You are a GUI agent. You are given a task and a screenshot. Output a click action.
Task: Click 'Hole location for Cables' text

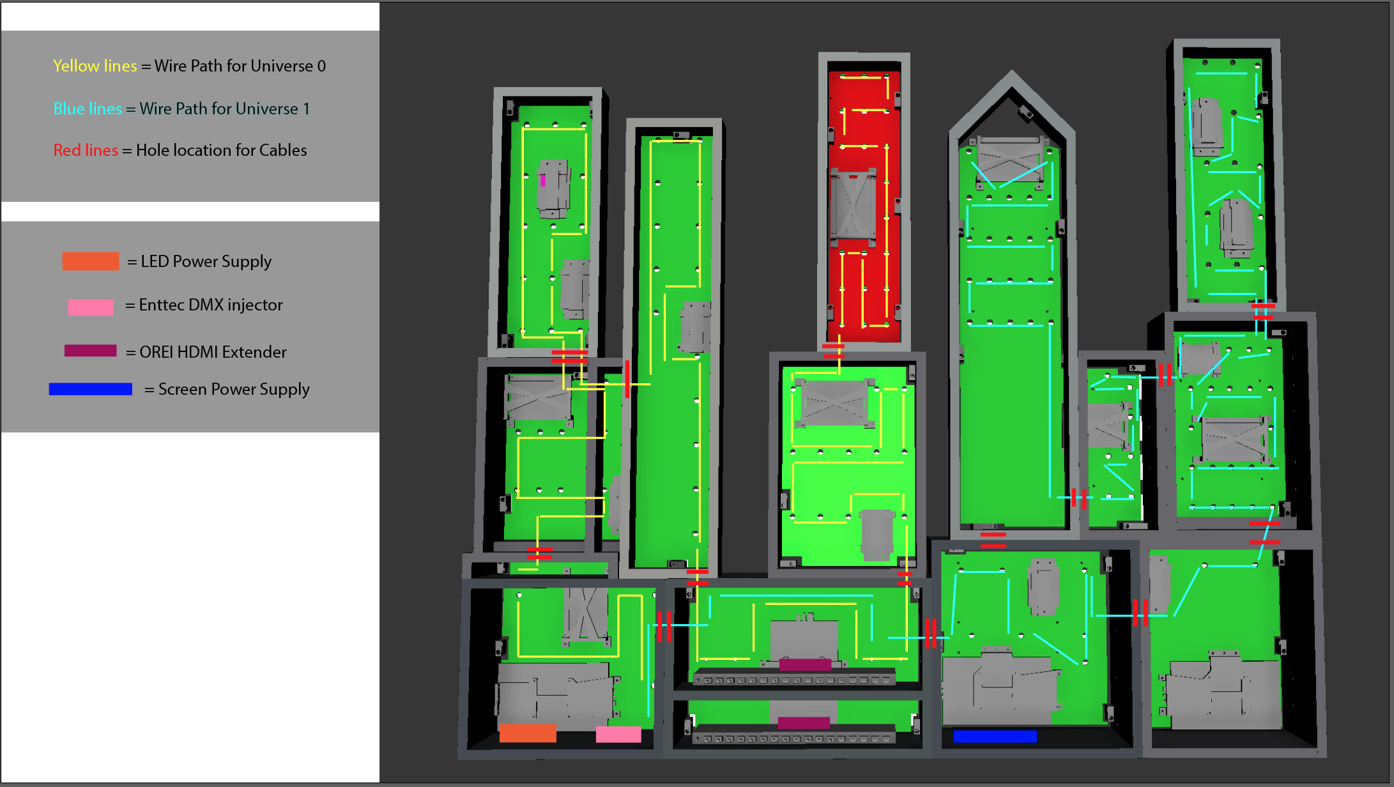[222, 150]
